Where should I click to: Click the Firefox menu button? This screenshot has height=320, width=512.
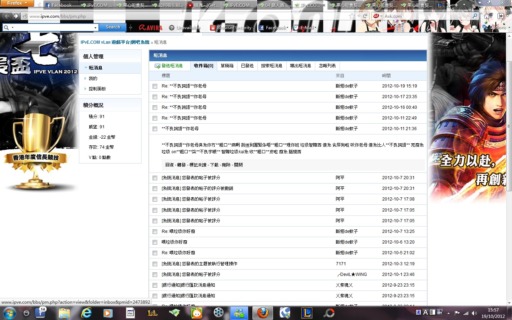pos(16,3)
